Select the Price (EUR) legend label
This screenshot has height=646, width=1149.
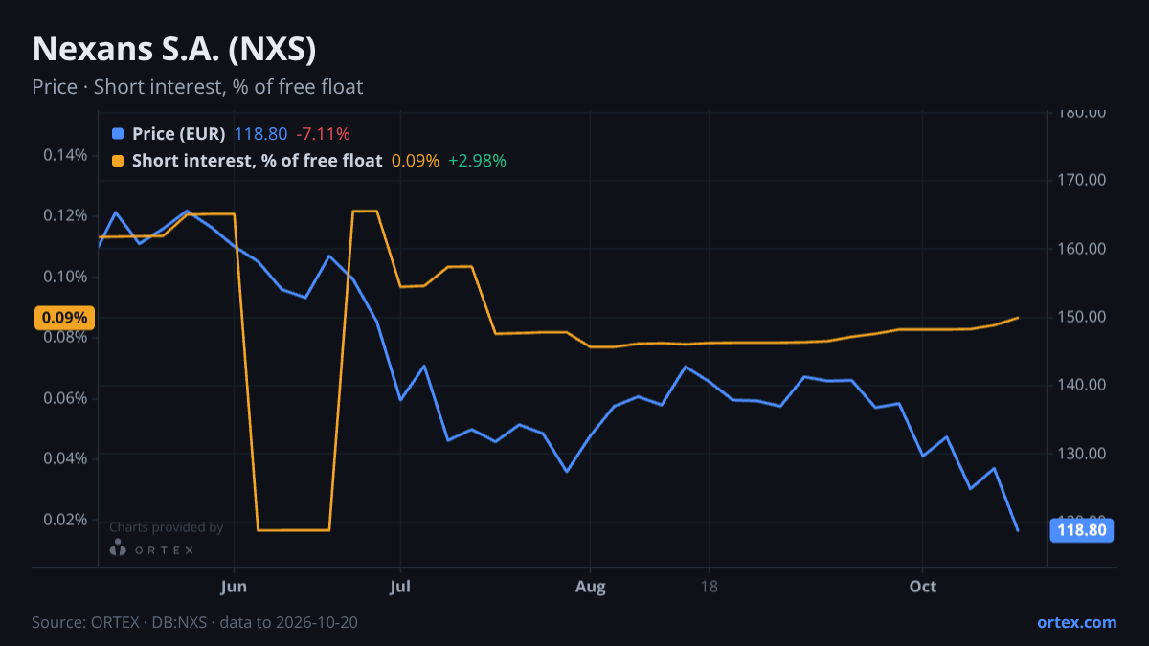(179, 134)
